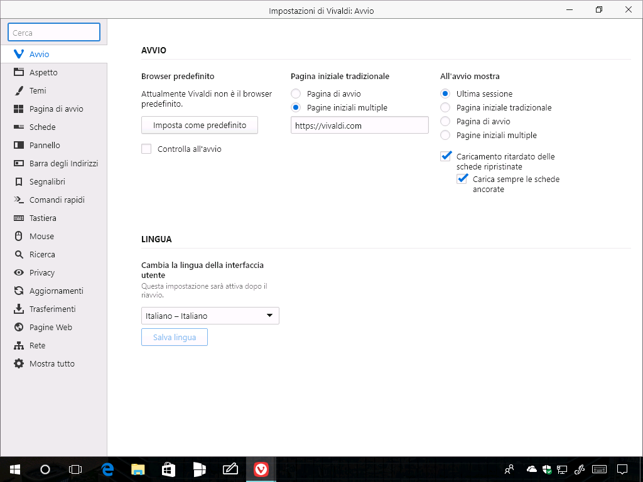Open the Avvio settings section

tap(54, 54)
